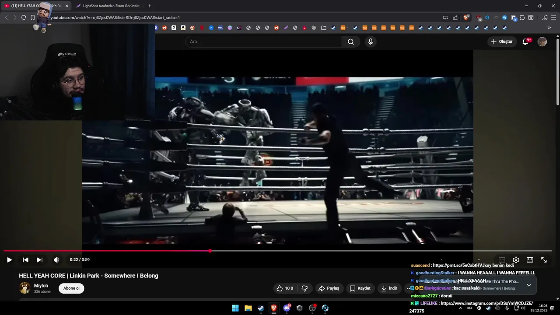Start voice search with microphone icon
560x315 pixels.
click(x=371, y=42)
